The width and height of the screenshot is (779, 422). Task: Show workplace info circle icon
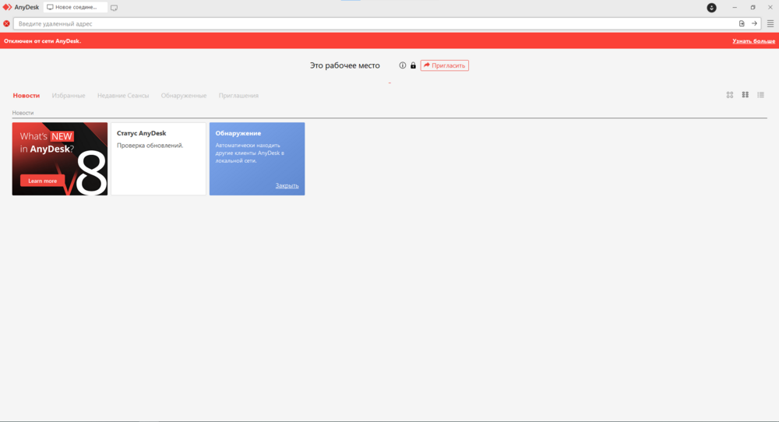pyautogui.click(x=403, y=65)
